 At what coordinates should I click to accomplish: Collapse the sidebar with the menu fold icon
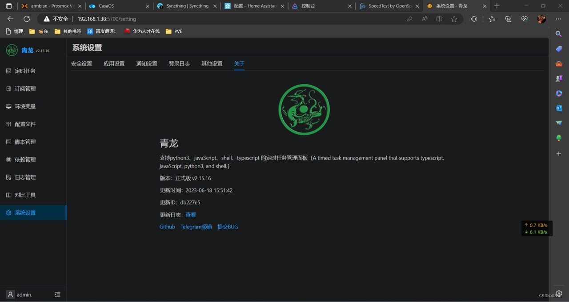pos(57,294)
